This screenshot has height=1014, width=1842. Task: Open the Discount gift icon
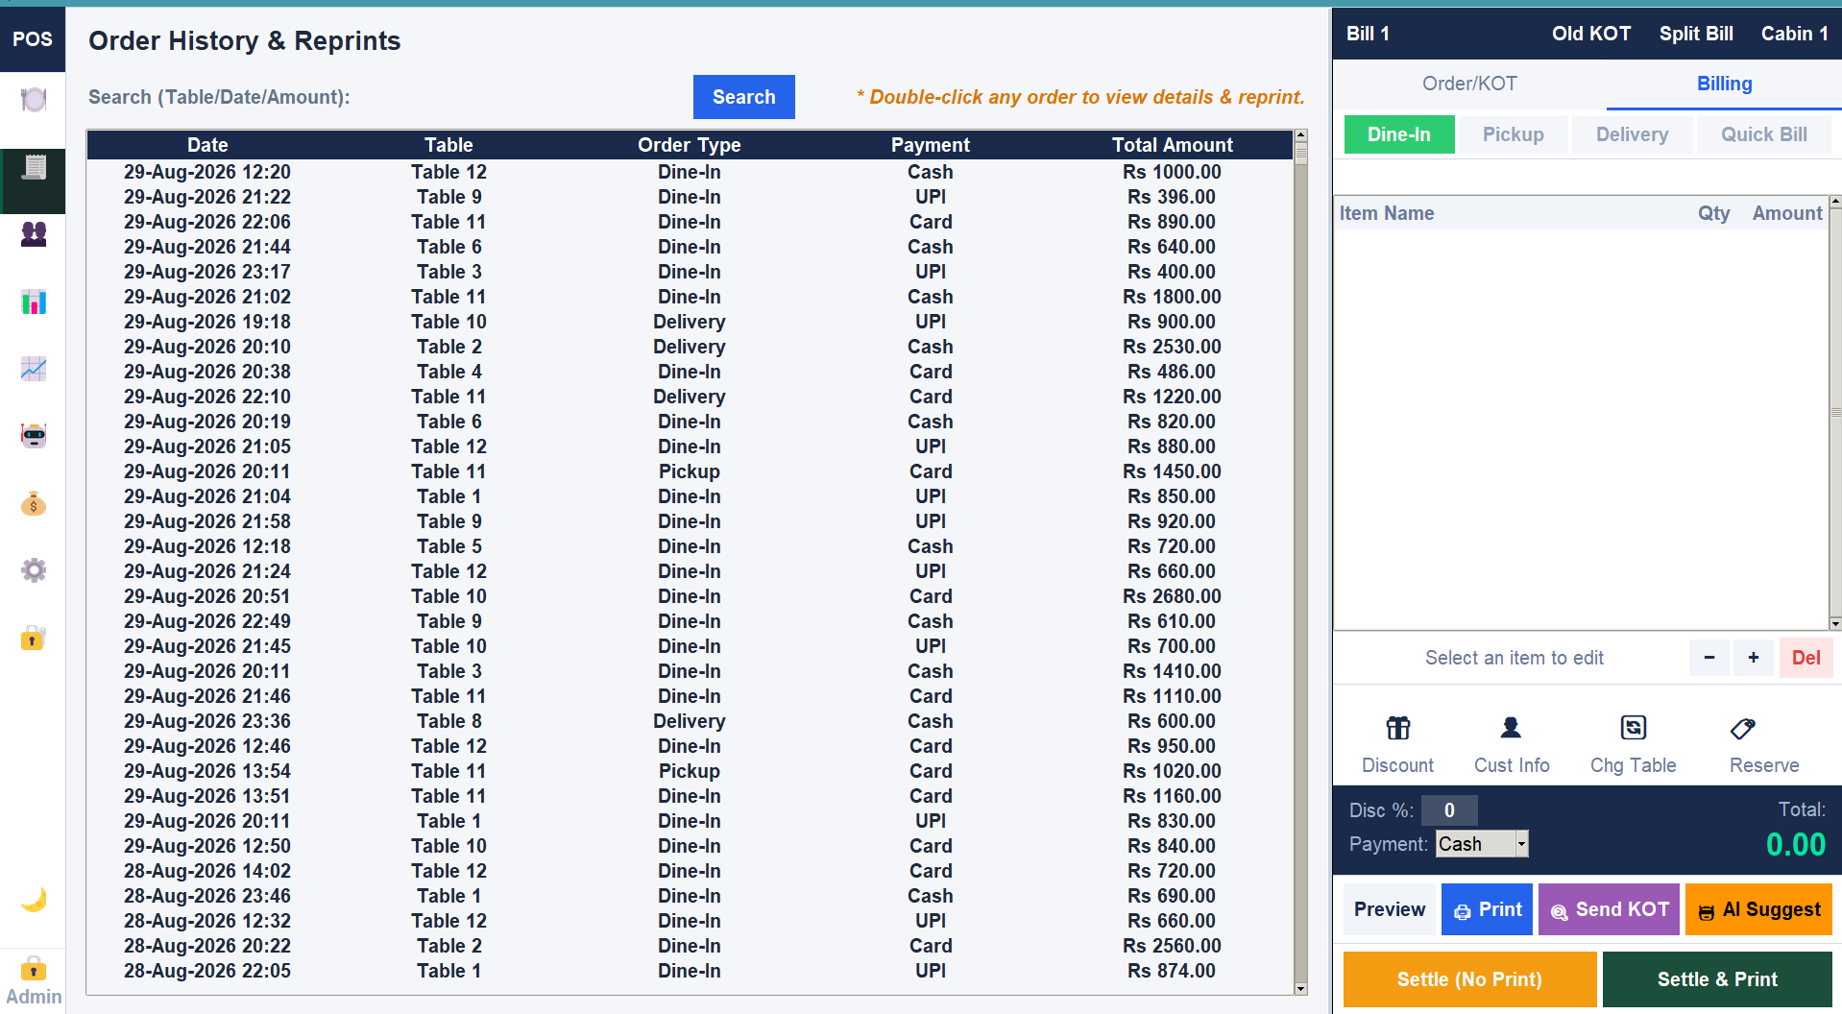pos(1397,744)
